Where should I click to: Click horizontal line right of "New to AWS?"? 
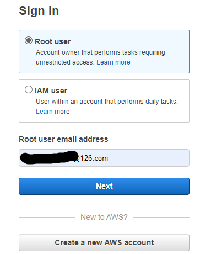(161, 217)
